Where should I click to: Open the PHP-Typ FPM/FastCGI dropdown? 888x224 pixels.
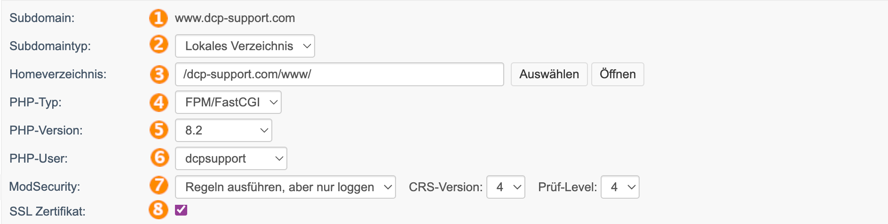point(228,102)
